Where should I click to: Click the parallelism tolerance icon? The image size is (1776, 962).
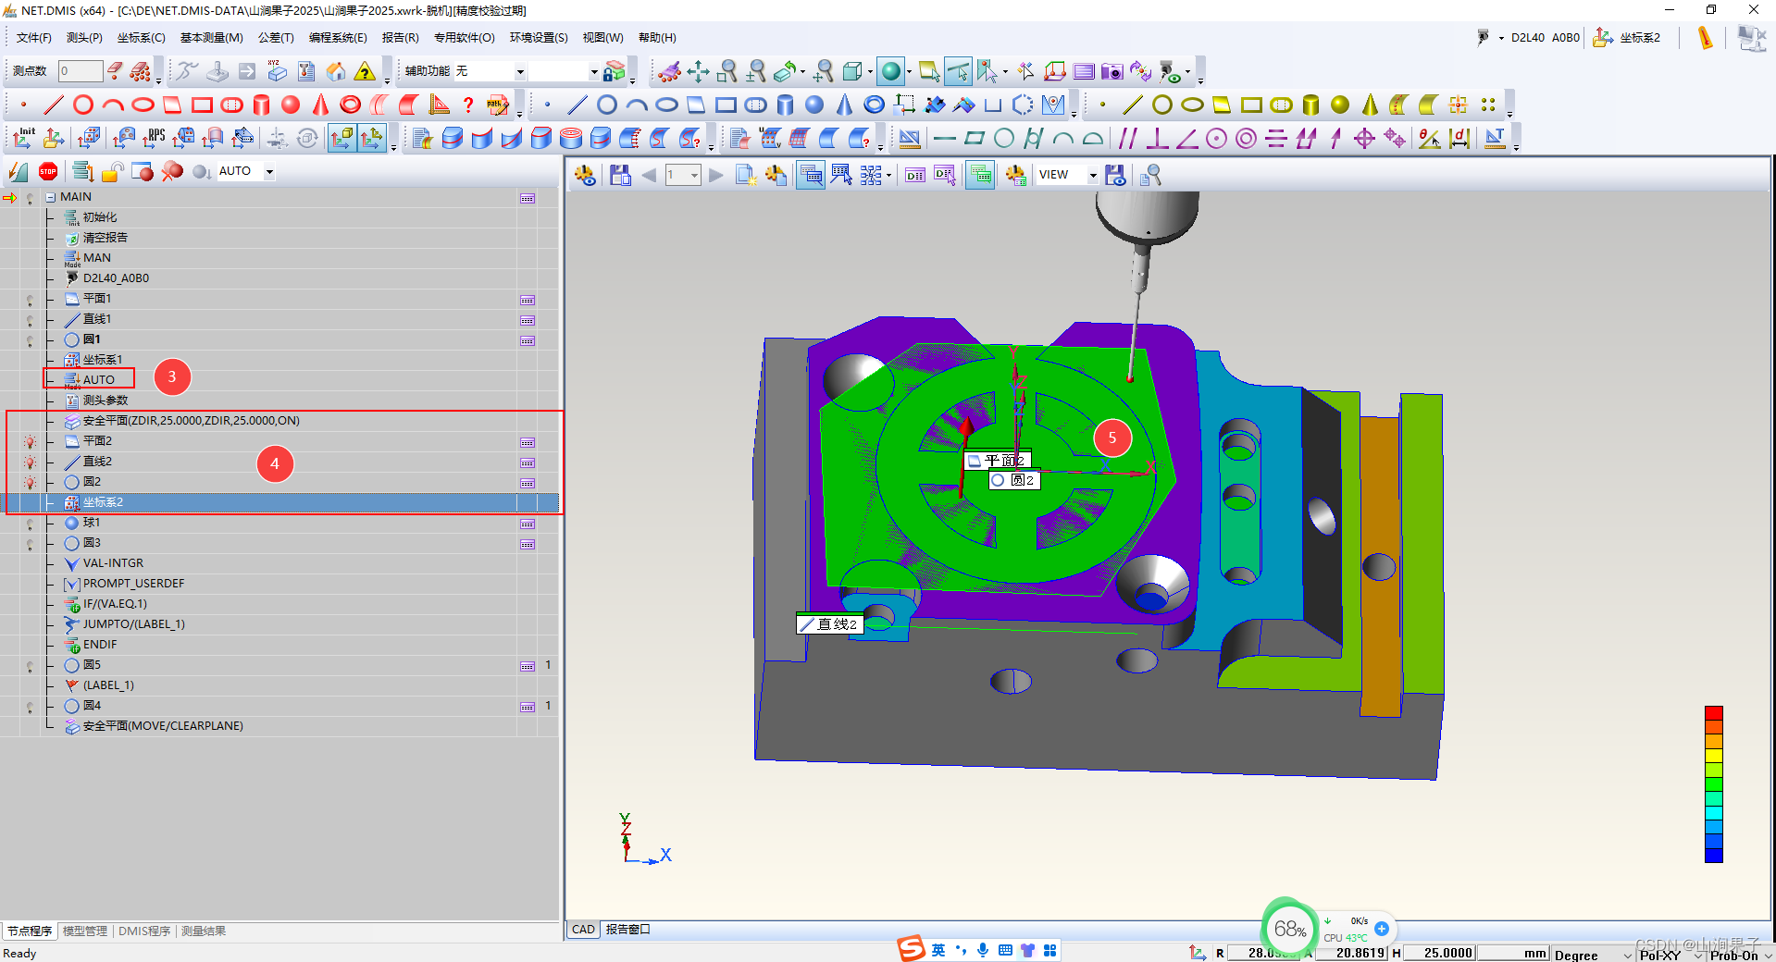point(1127,138)
